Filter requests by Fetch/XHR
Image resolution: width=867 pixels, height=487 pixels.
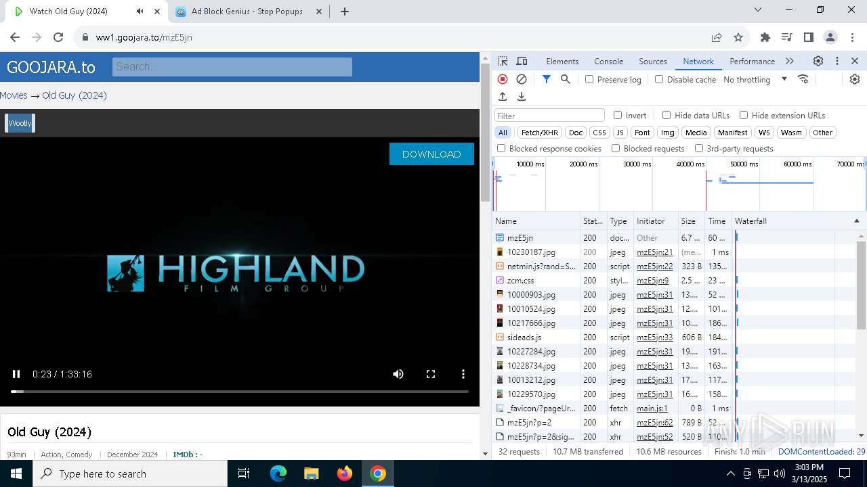pos(540,133)
